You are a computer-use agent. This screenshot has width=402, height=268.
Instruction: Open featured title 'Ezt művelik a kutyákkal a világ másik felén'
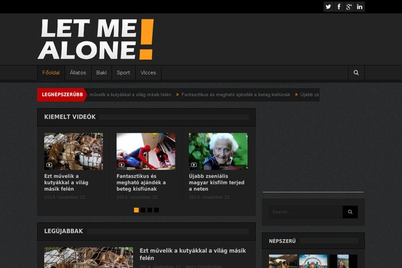click(66, 183)
